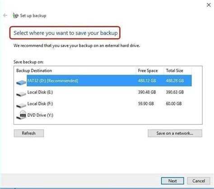Sort by Free Space column header

[148, 71]
